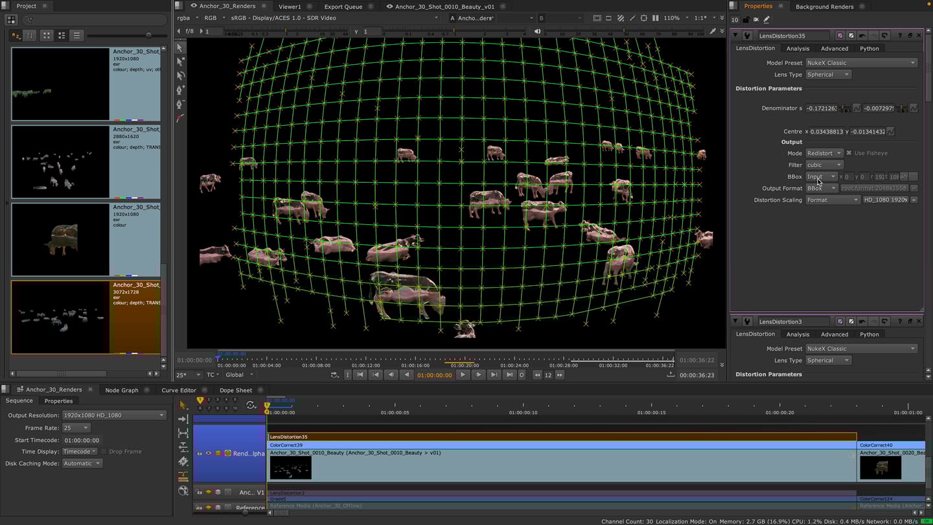Click the help question-mark button in LensDistortion35 panel
Image resolution: width=933 pixels, height=525 pixels.
coord(900,36)
